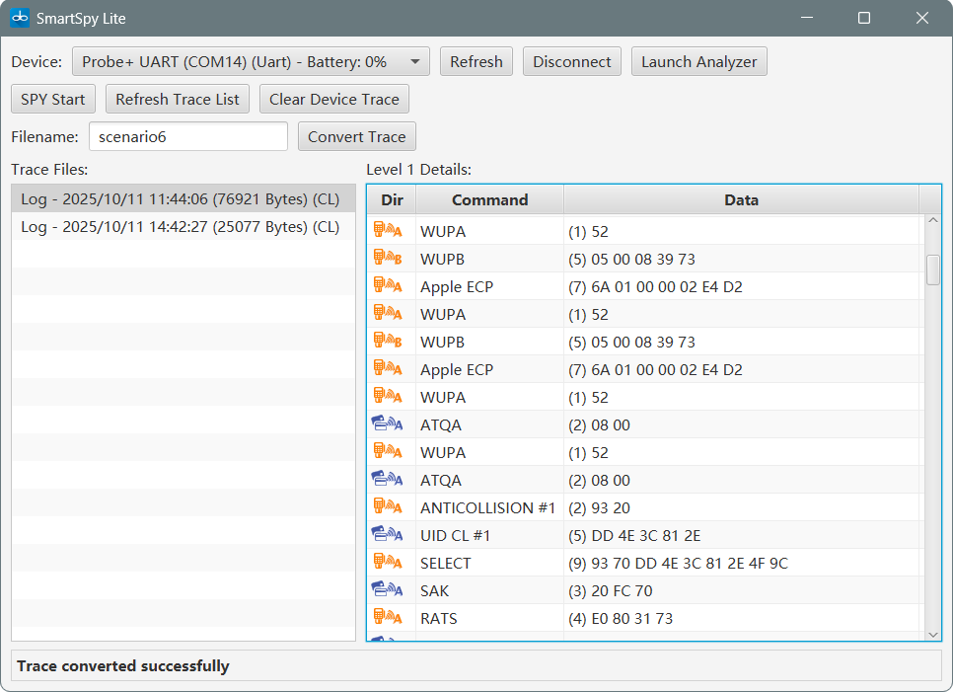Click the Command column header
This screenshot has height=692, width=953.
click(x=490, y=200)
